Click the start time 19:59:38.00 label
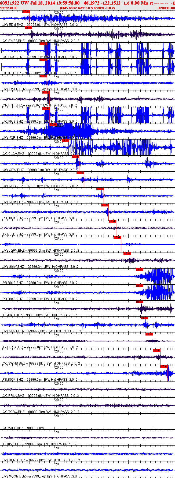175x478 pixels. (9, 8)
